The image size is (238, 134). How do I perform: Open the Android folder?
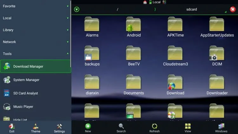[x=134, y=27]
